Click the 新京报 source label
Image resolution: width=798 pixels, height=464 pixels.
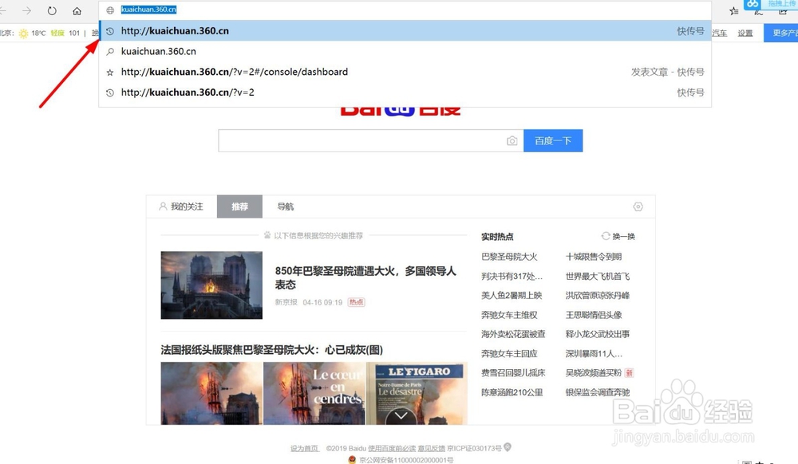pyautogui.click(x=286, y=302)
